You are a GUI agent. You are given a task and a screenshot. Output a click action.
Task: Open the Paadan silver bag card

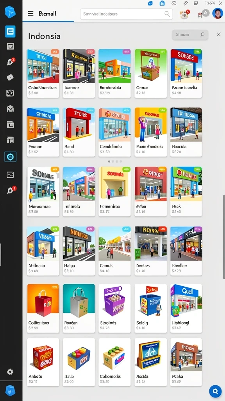[79, 308]
